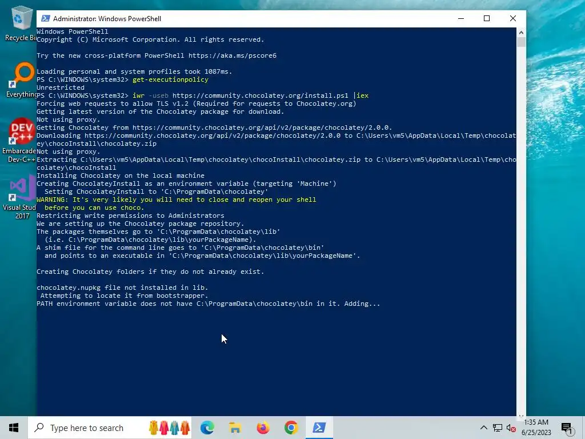The height and width of the screenshot is (439, 585).
Task: Select the PowerShell taskbar button
Action: click(319, 428)
